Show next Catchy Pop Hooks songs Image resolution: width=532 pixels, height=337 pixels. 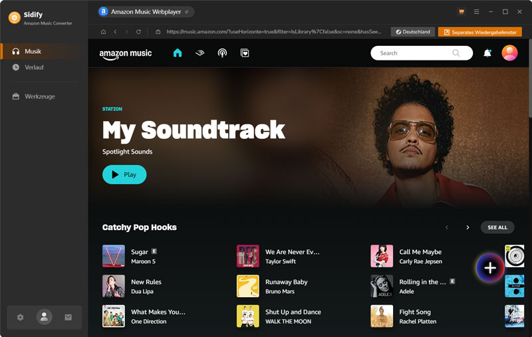click(467, 227)
